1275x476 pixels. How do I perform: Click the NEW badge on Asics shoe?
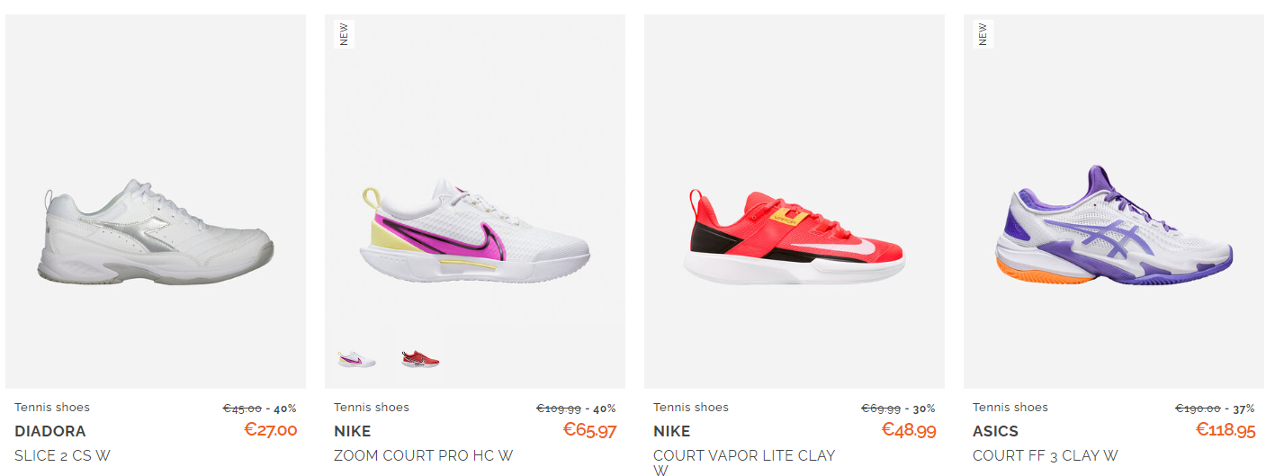coord(983,34)
